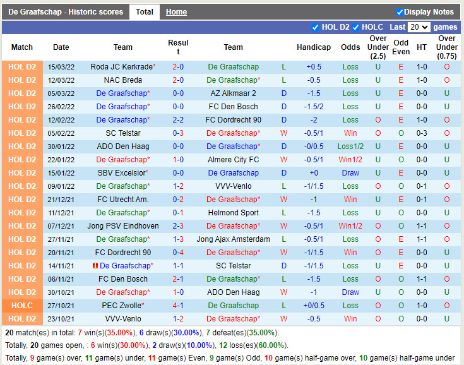Open Almere City FC team link
464x365 pixels.
(233, 160)
